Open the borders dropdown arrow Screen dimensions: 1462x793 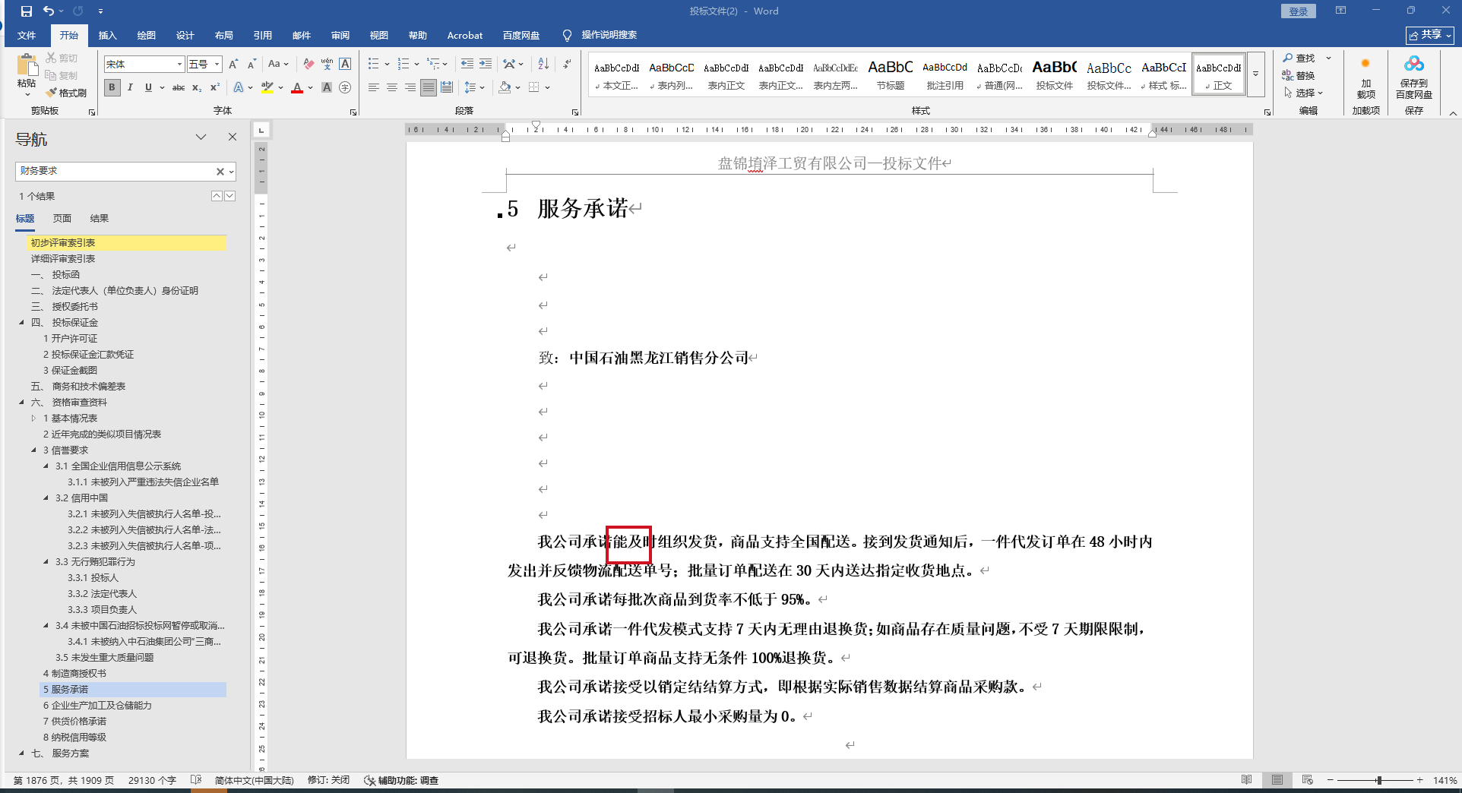547,87
